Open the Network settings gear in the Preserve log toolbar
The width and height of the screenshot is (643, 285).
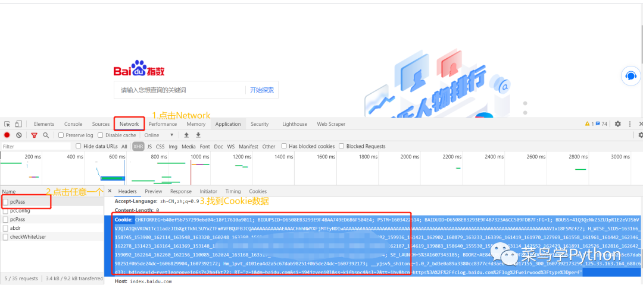(x=640, y=135)
